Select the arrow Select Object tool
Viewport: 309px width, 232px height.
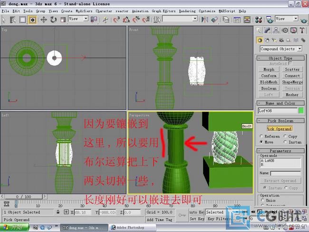[x=4, y=19]
